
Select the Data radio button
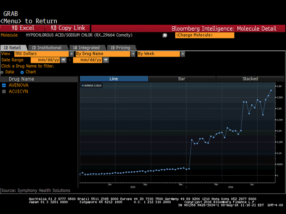(2, 72)
